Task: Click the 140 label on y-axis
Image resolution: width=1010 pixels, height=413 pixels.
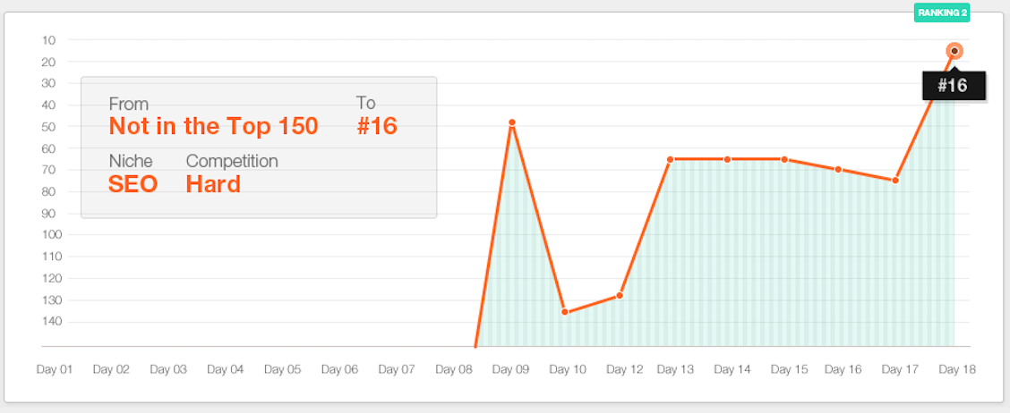Action: (x=47, y=322)
